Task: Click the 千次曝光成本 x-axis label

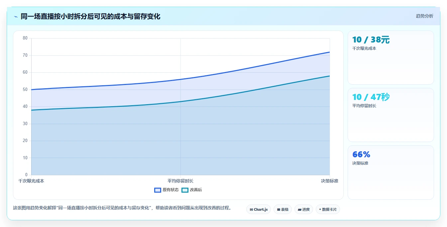Action: [31, 181]
